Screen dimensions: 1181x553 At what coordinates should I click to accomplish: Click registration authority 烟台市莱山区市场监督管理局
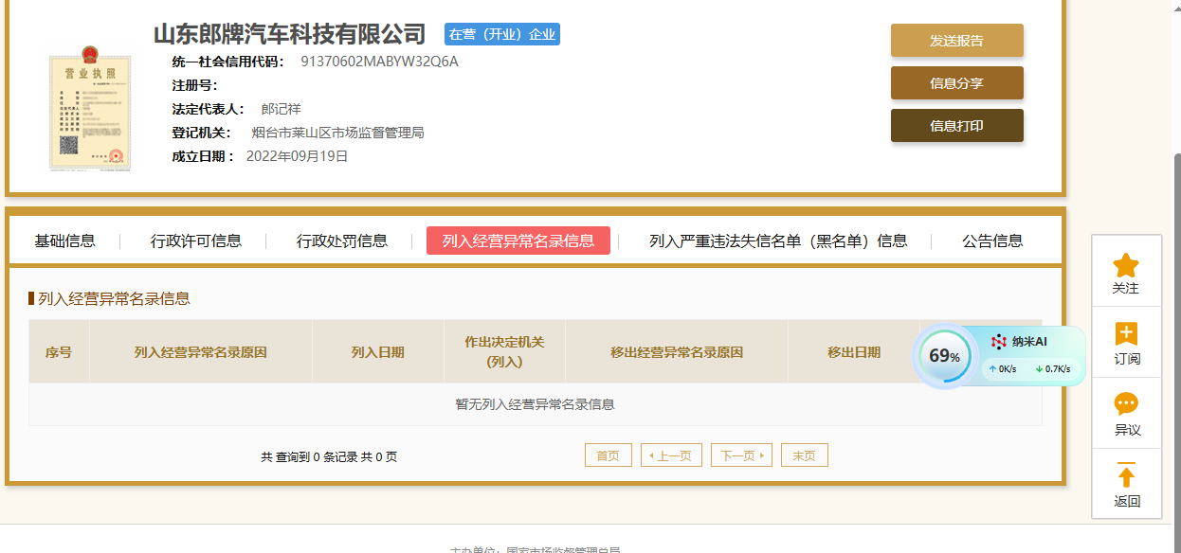click(337, 133)
